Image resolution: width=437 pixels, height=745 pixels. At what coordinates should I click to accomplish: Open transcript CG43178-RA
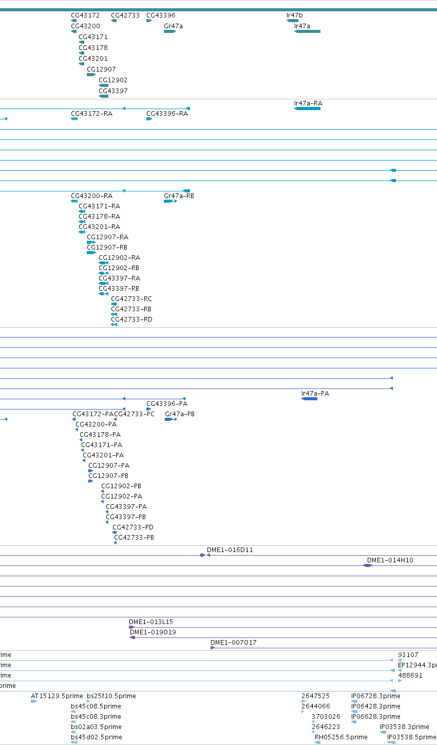click(99, 217)
